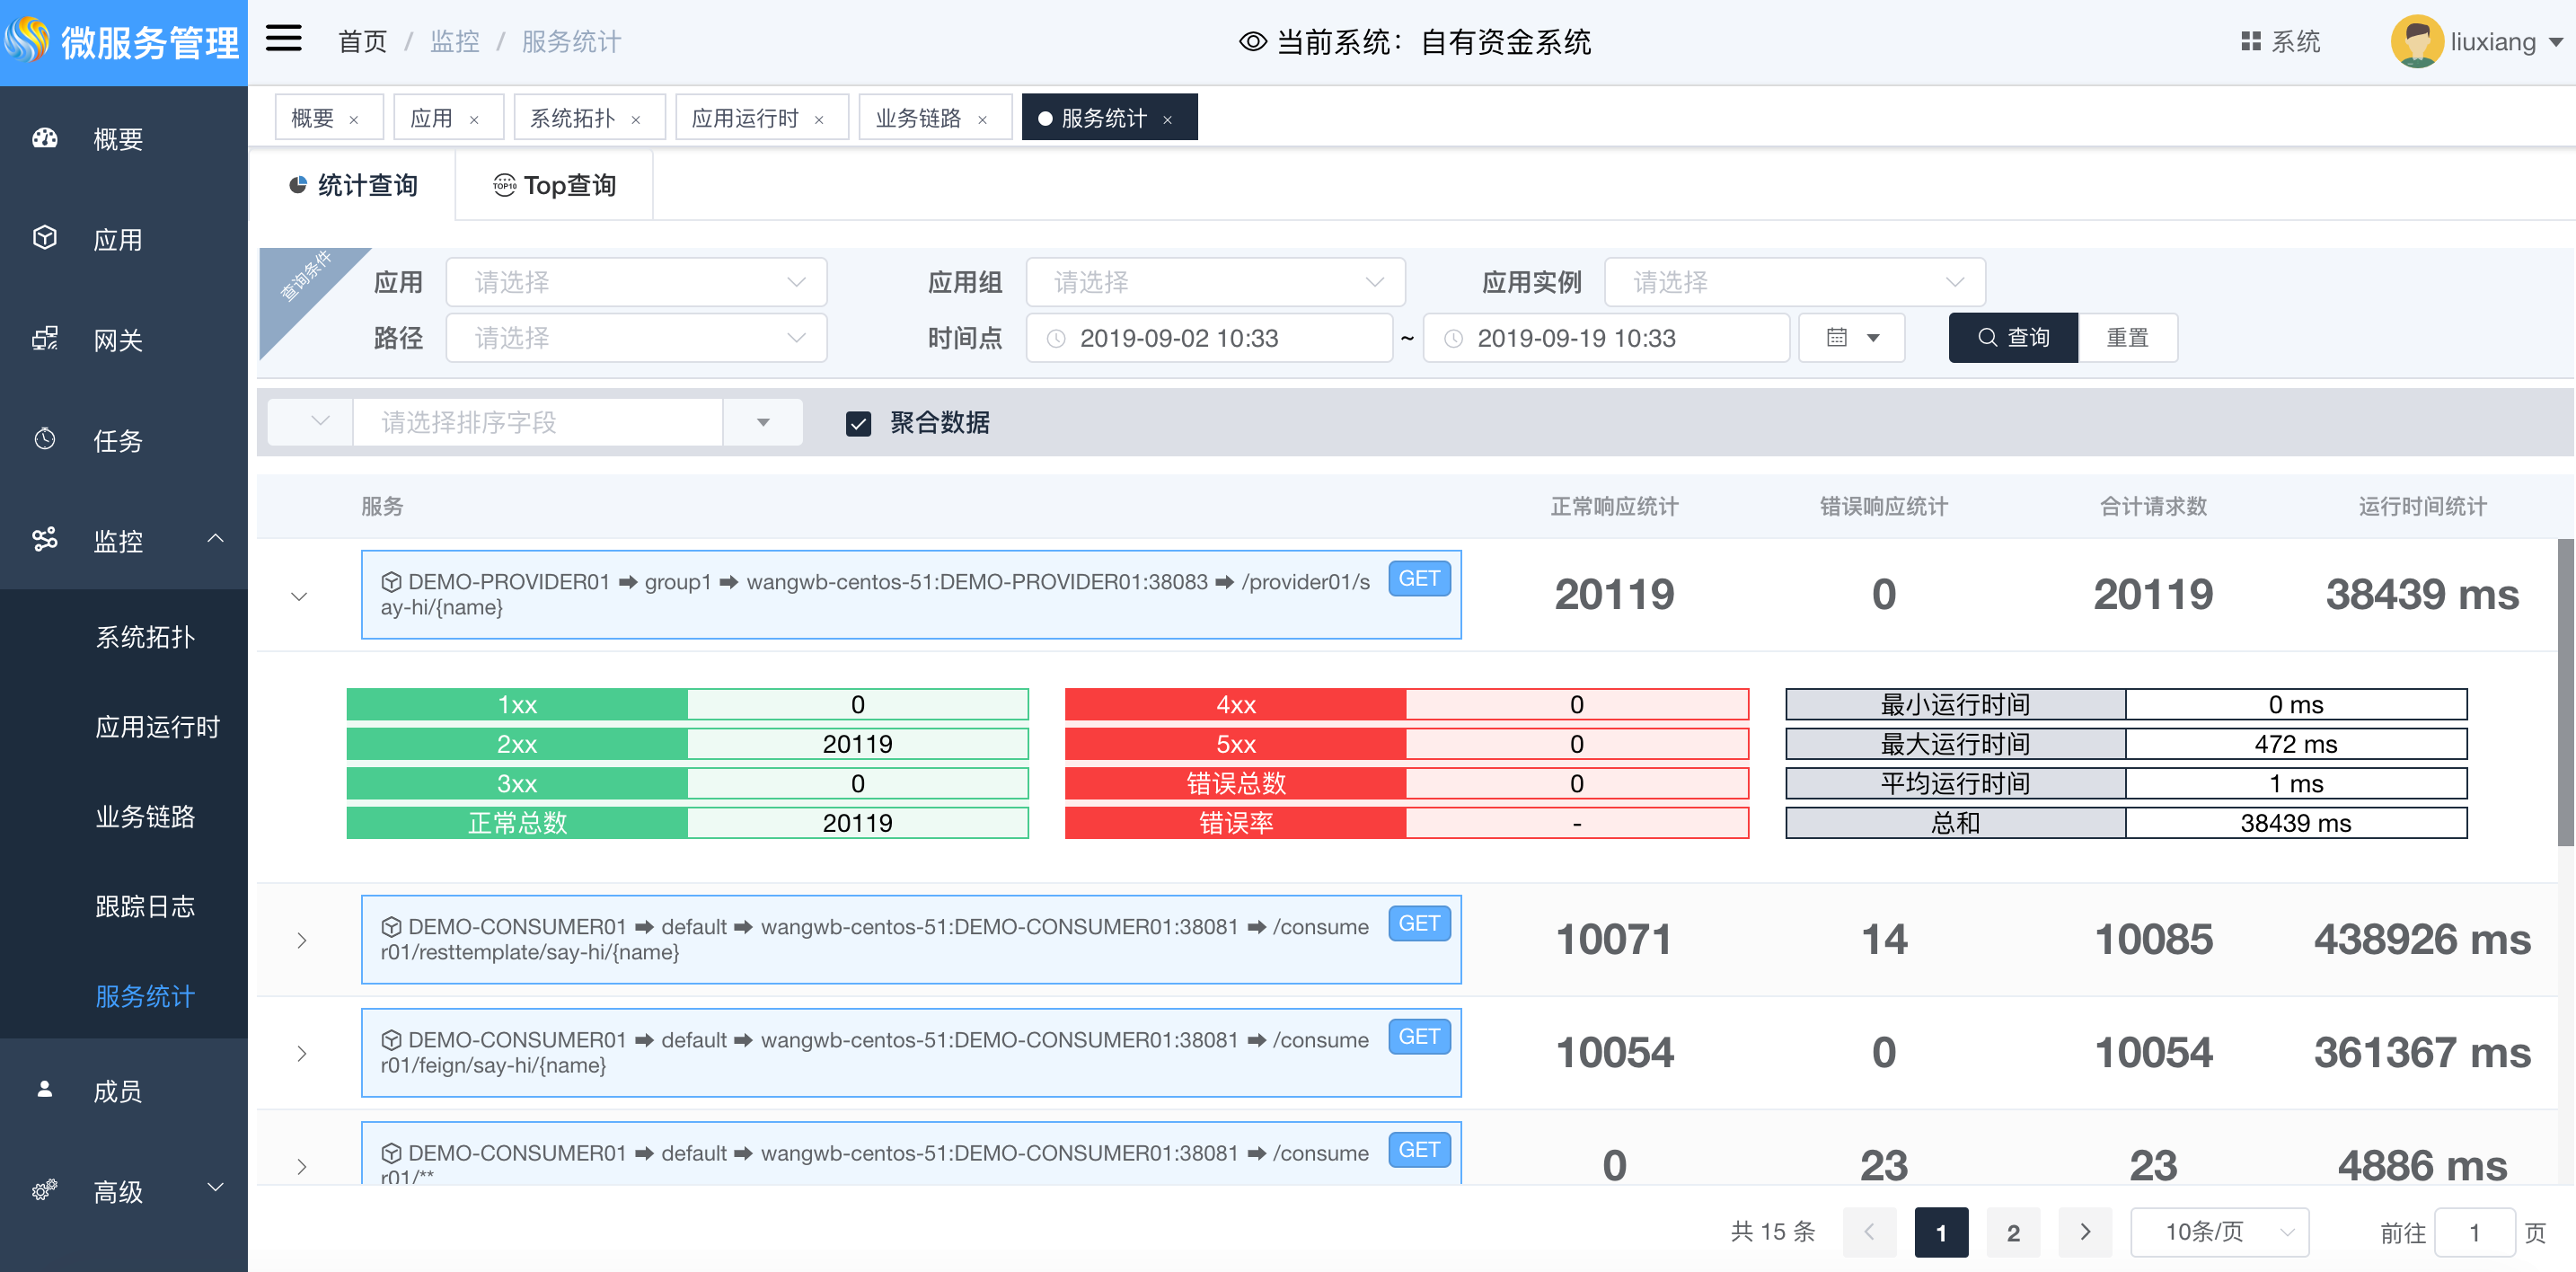Close the 系统拓扑 tab with its X

(x=636, y=120)
